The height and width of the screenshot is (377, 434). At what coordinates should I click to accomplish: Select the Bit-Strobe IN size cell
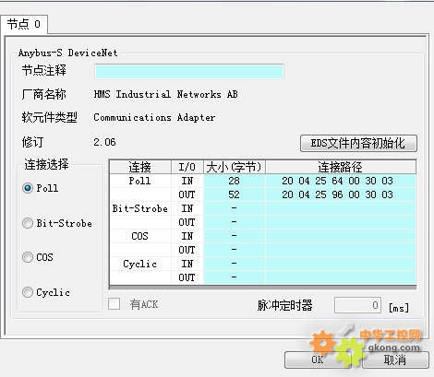pyautogui.click(x=235, y=208)
